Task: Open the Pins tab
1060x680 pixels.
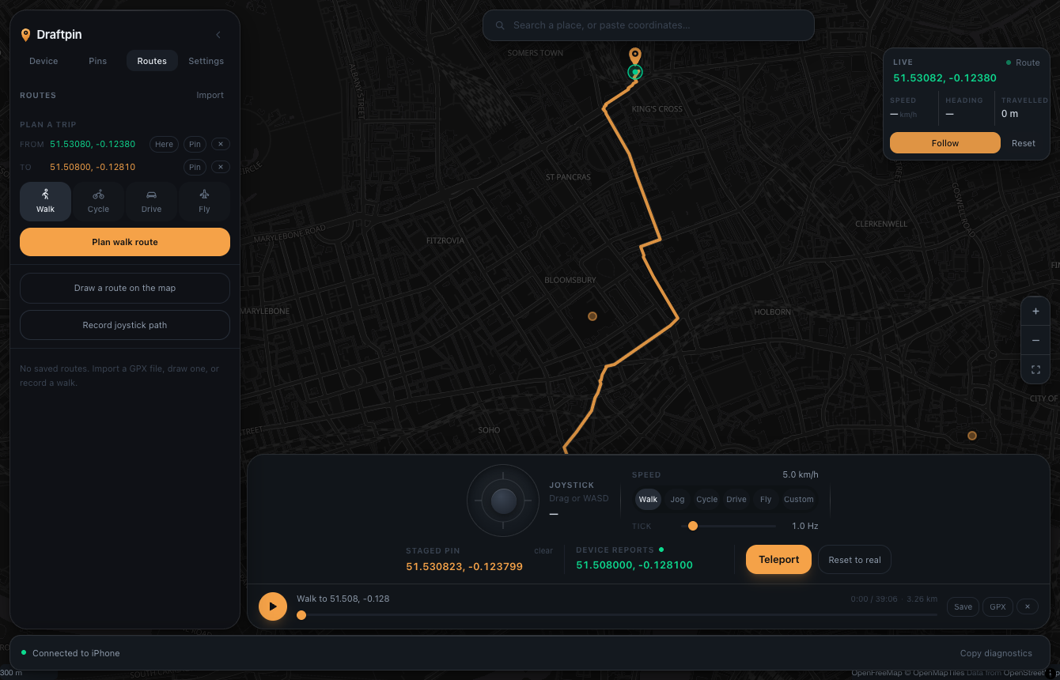Action: [97, 61]
